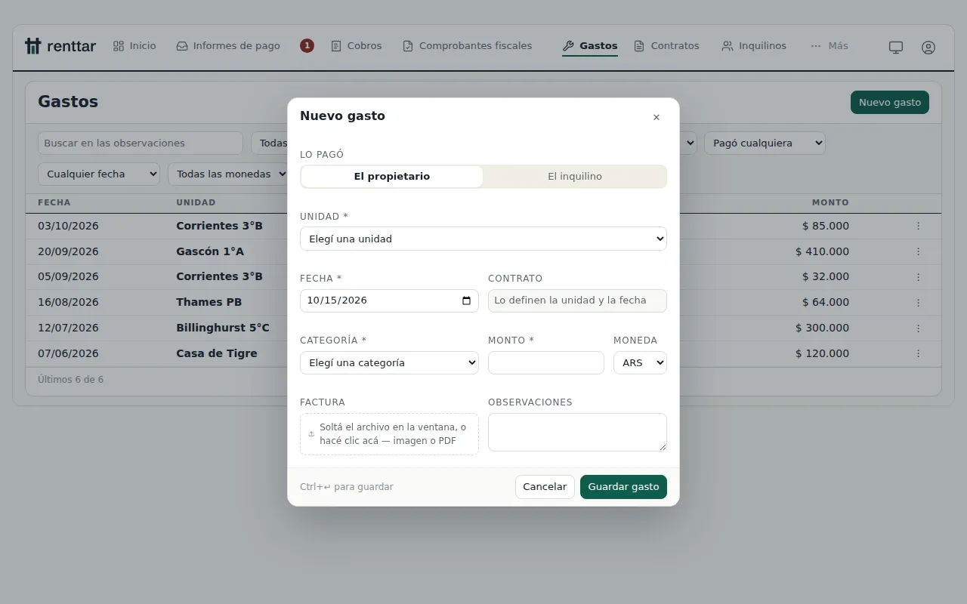967x604 pixels.
Task: Switch payer to El inquilino
Action: coord(575,177)
